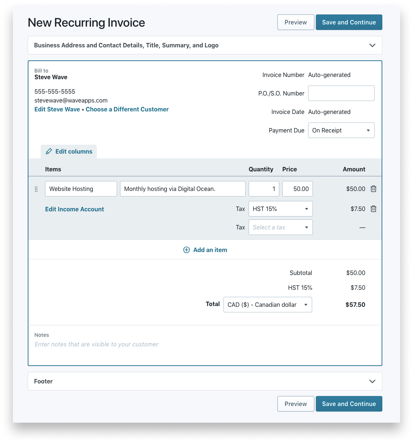Click the Subtotal label
Image resolution: width=413 pixels, height=443 pixels.
point(301,273)
